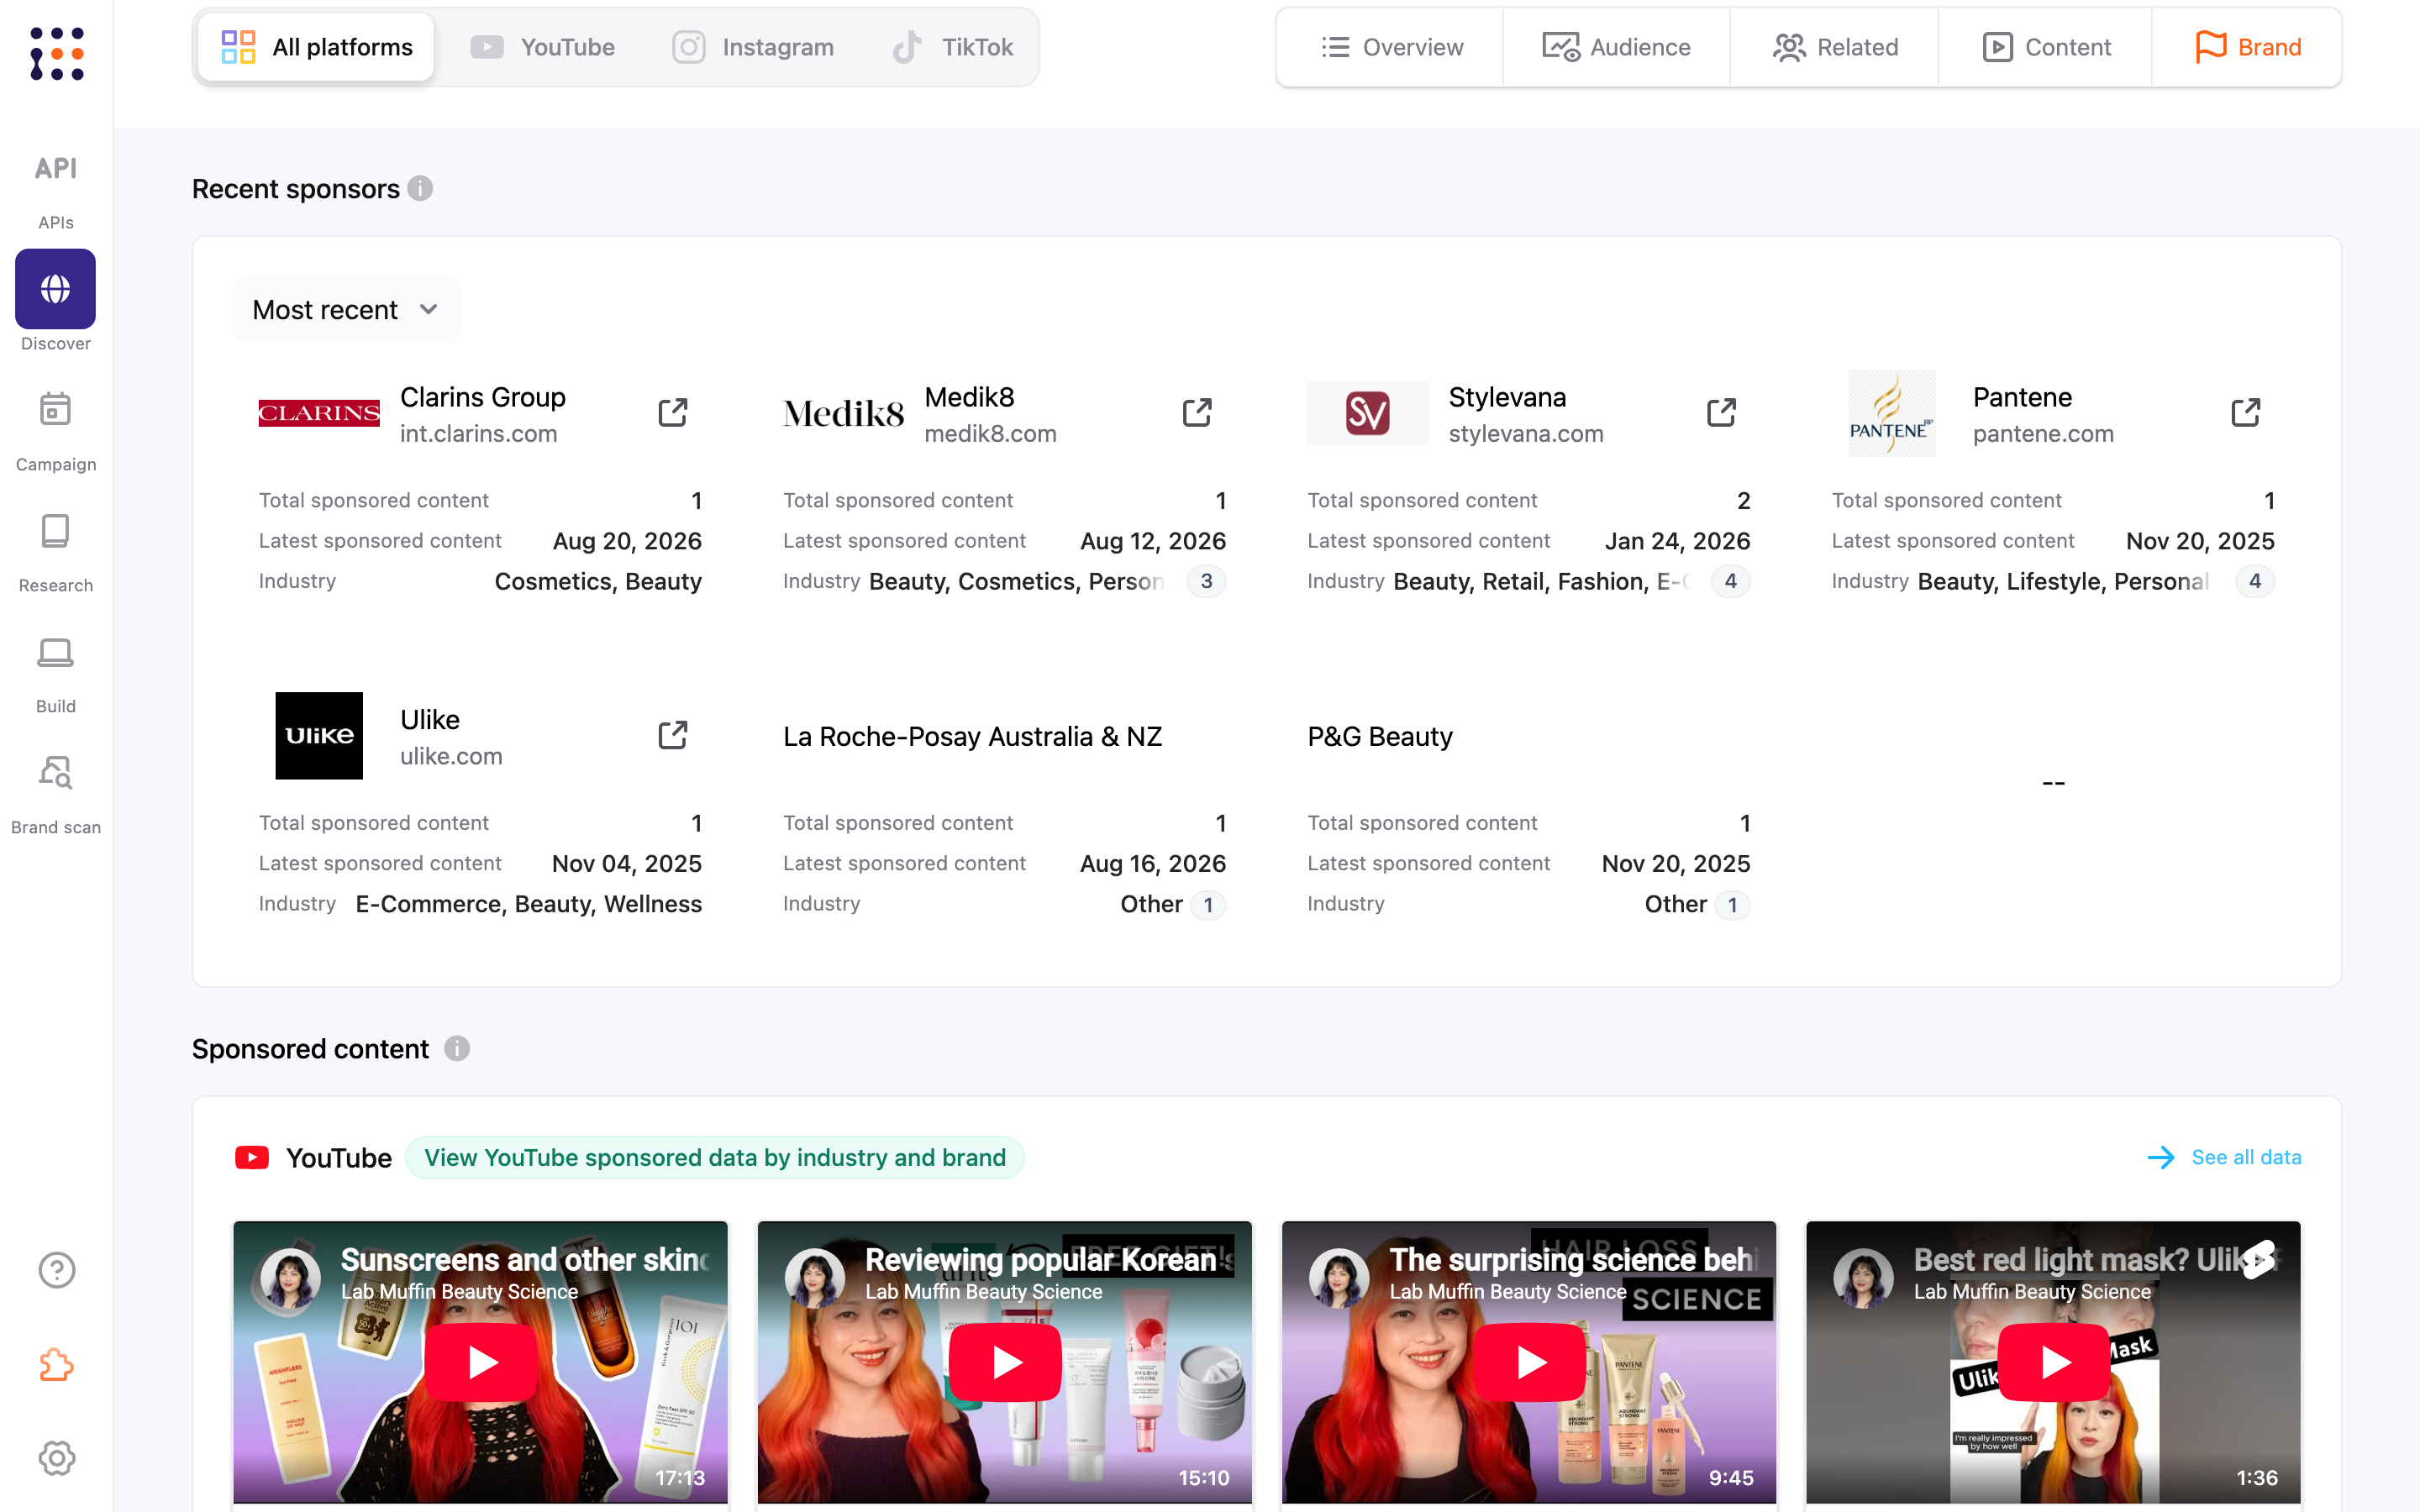Image resolution: width=2420 pixels, height=1512 pixels.
Task: Click the Stylevana brand logo
Action: (1367, 413)
